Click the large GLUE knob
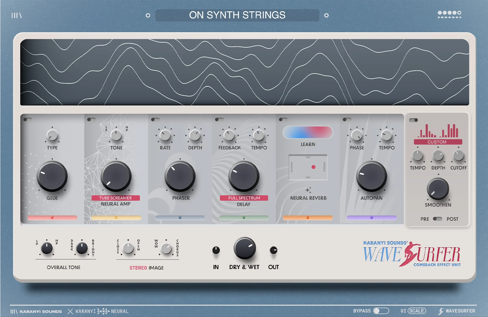Screen dimensions: 488x317 52,176
